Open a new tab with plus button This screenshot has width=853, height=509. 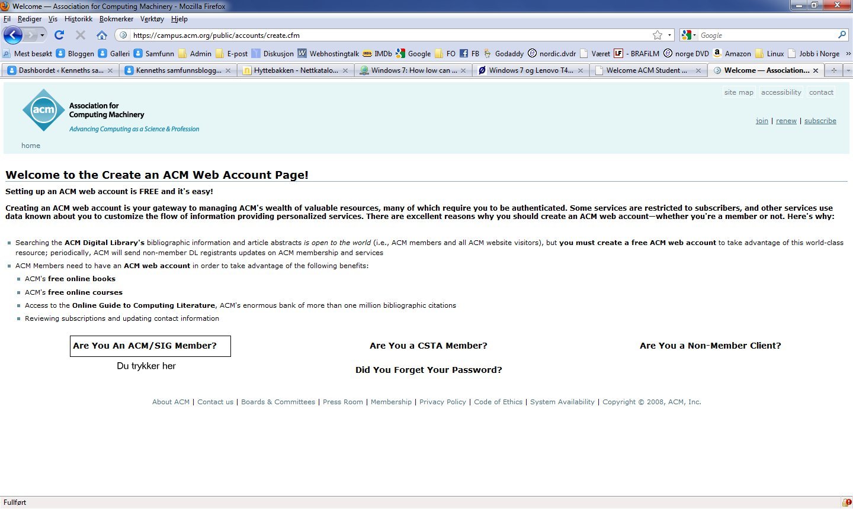[x=834, y=70]
